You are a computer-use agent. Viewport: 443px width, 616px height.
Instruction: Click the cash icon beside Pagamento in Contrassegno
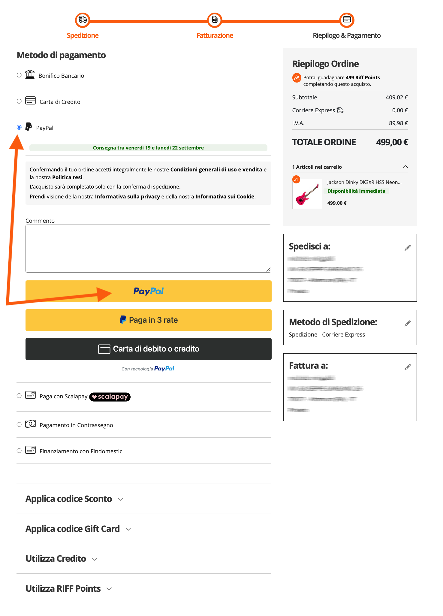pyautogui.click(x=30, y=424)
